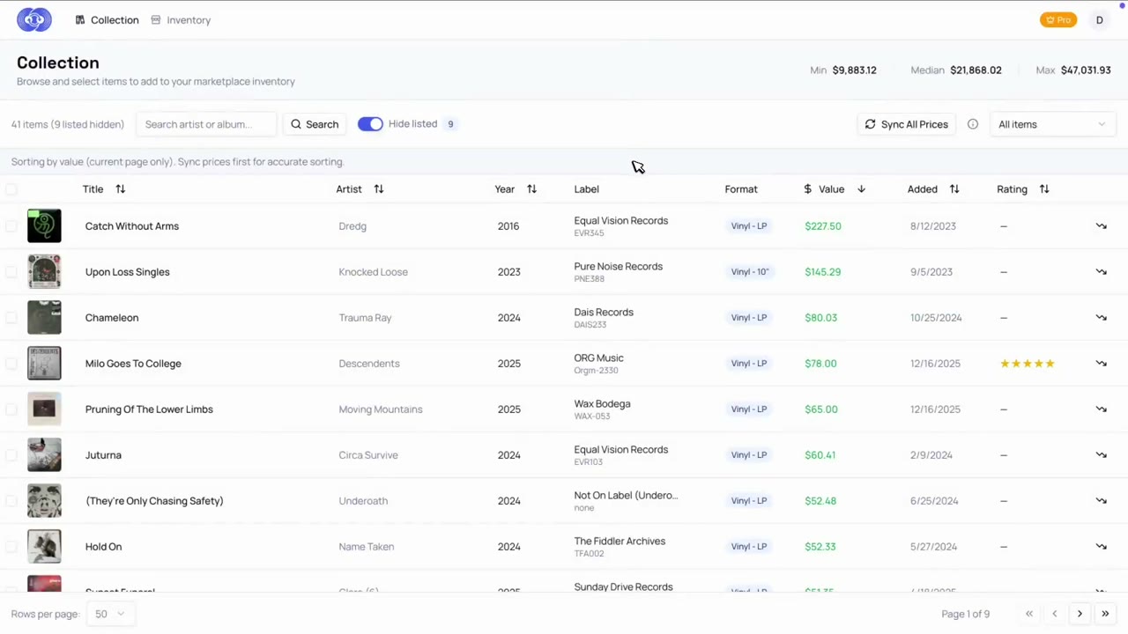This screenshot has width=1128, height=634.
Task: Click the Format column header
Action: [x=741, y=189]
